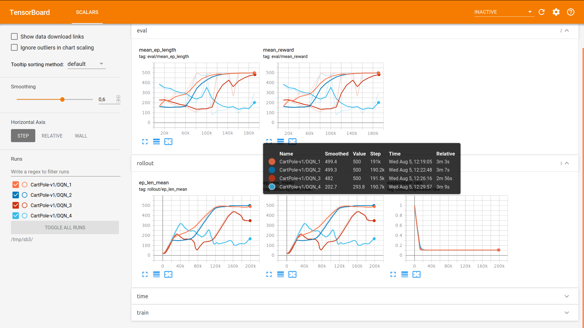Open the INACTIVE plugins dropdown

click(504, 12)
